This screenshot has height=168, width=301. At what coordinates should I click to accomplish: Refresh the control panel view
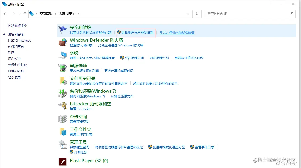pos(197,14)
